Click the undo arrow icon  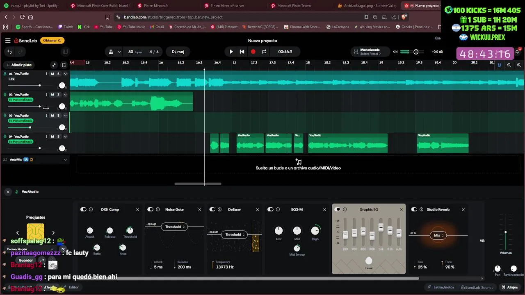[x=9, y=52]
